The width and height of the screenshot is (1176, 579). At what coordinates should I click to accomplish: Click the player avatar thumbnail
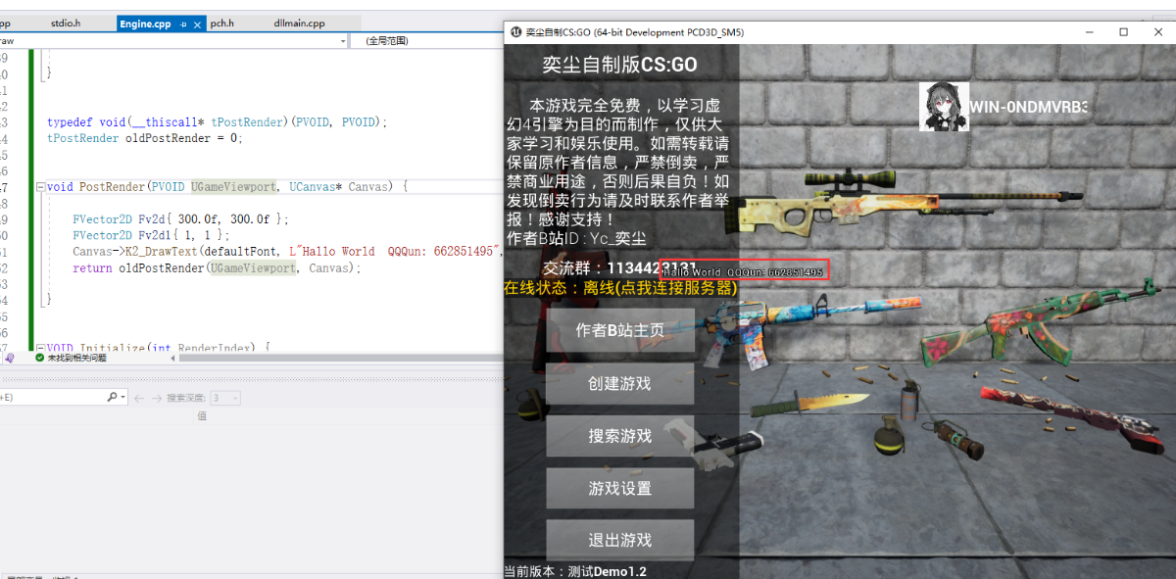944,107
